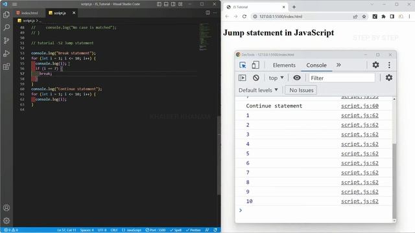Open editor More Actions ellipsis menu
Image resolution: width=415 pixels, height=233 pixels.
pyautogui.click(x=215, y=13)
